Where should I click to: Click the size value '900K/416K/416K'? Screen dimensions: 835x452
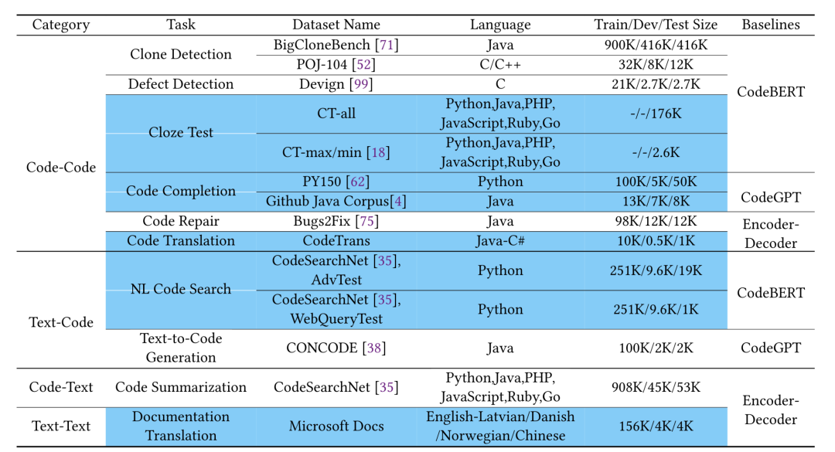pyautogui.click(x=656, y=45)
